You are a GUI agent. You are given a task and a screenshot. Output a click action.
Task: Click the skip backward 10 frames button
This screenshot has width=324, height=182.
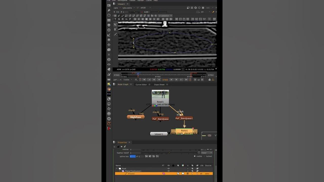tap(195, 80)
